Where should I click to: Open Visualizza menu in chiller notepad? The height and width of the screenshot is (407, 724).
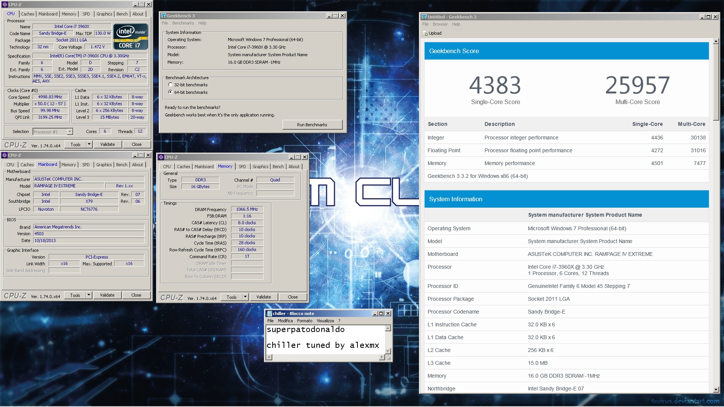[325, 321]
